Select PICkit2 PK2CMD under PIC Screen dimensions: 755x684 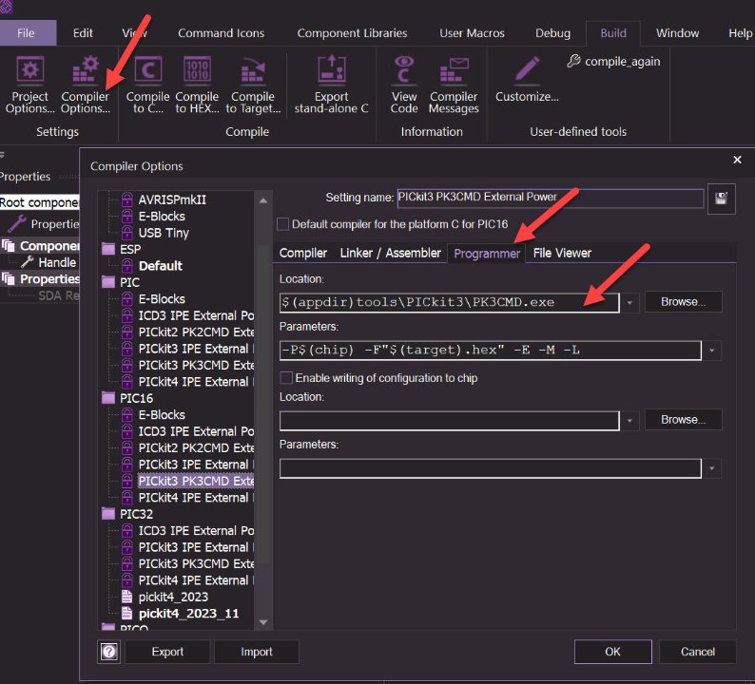tap(196, 332)
